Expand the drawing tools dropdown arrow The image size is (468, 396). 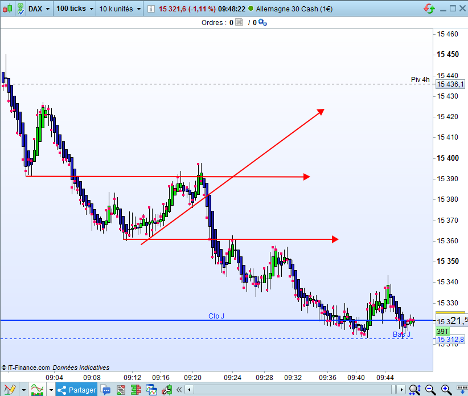[x=23, y=390]
